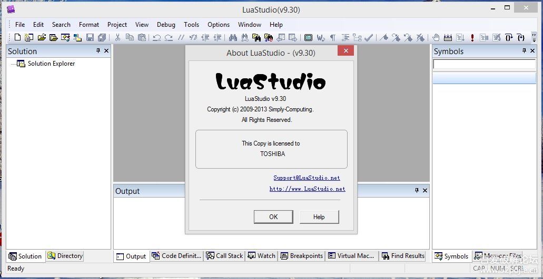Screen dimensions: 543x279
Task: Click the Toggle Bookmark flag icon
Action: click(x=384, y=37)
